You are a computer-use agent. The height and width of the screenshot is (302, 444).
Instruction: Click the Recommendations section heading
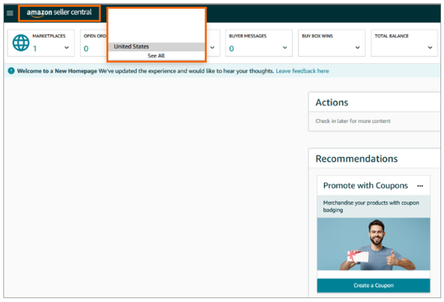pyautogui.click(x=356, y=158)
